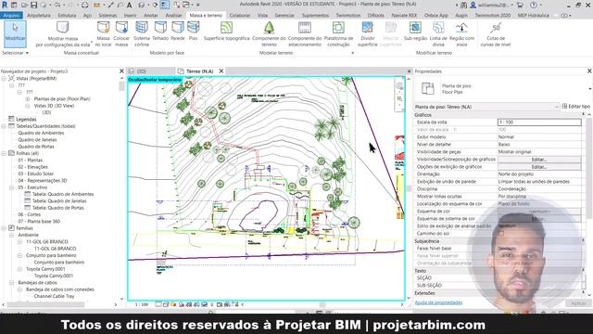Place a Componente do estacionamento

[305, 34]
